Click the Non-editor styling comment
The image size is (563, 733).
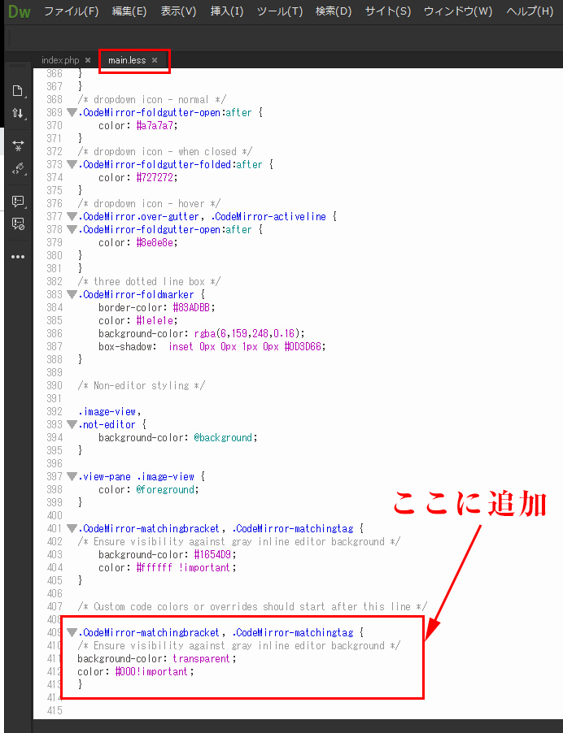click(x=142, y=386)
